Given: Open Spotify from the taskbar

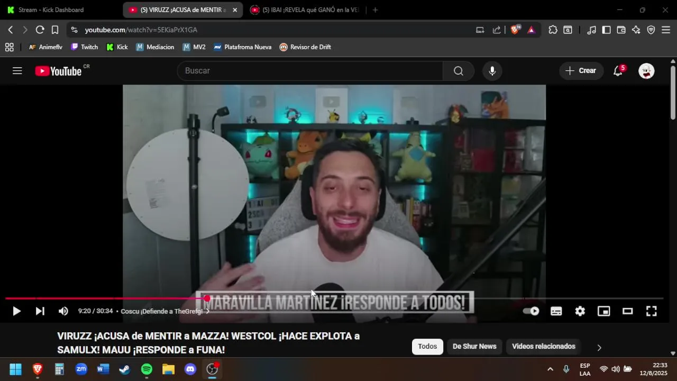Looking at the screenshot, I should [147, 369].
